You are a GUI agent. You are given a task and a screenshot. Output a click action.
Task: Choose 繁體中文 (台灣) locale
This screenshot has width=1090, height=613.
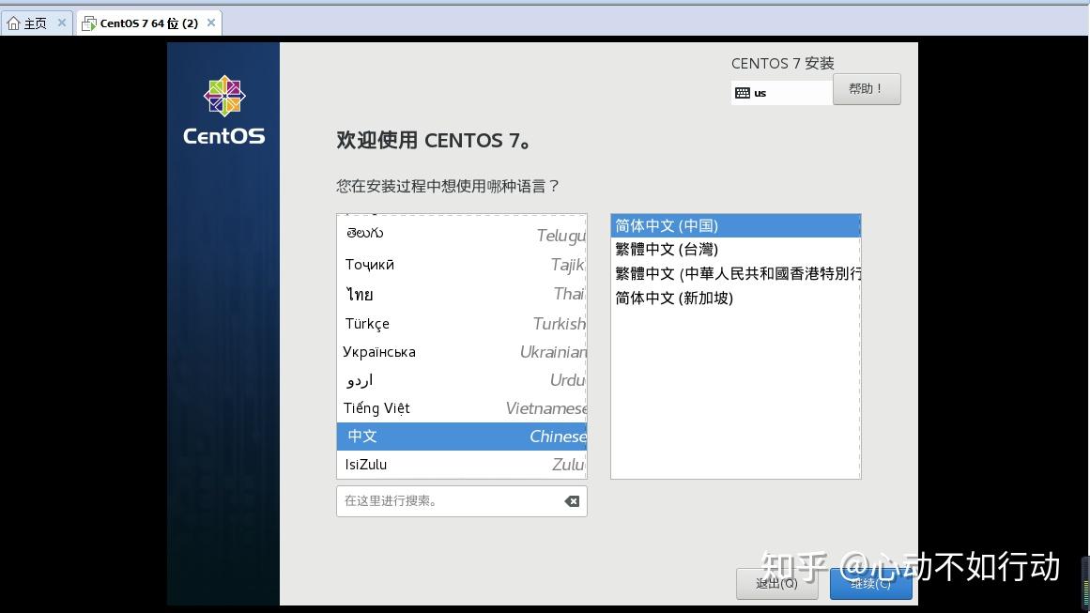click(x=735, y=250)
